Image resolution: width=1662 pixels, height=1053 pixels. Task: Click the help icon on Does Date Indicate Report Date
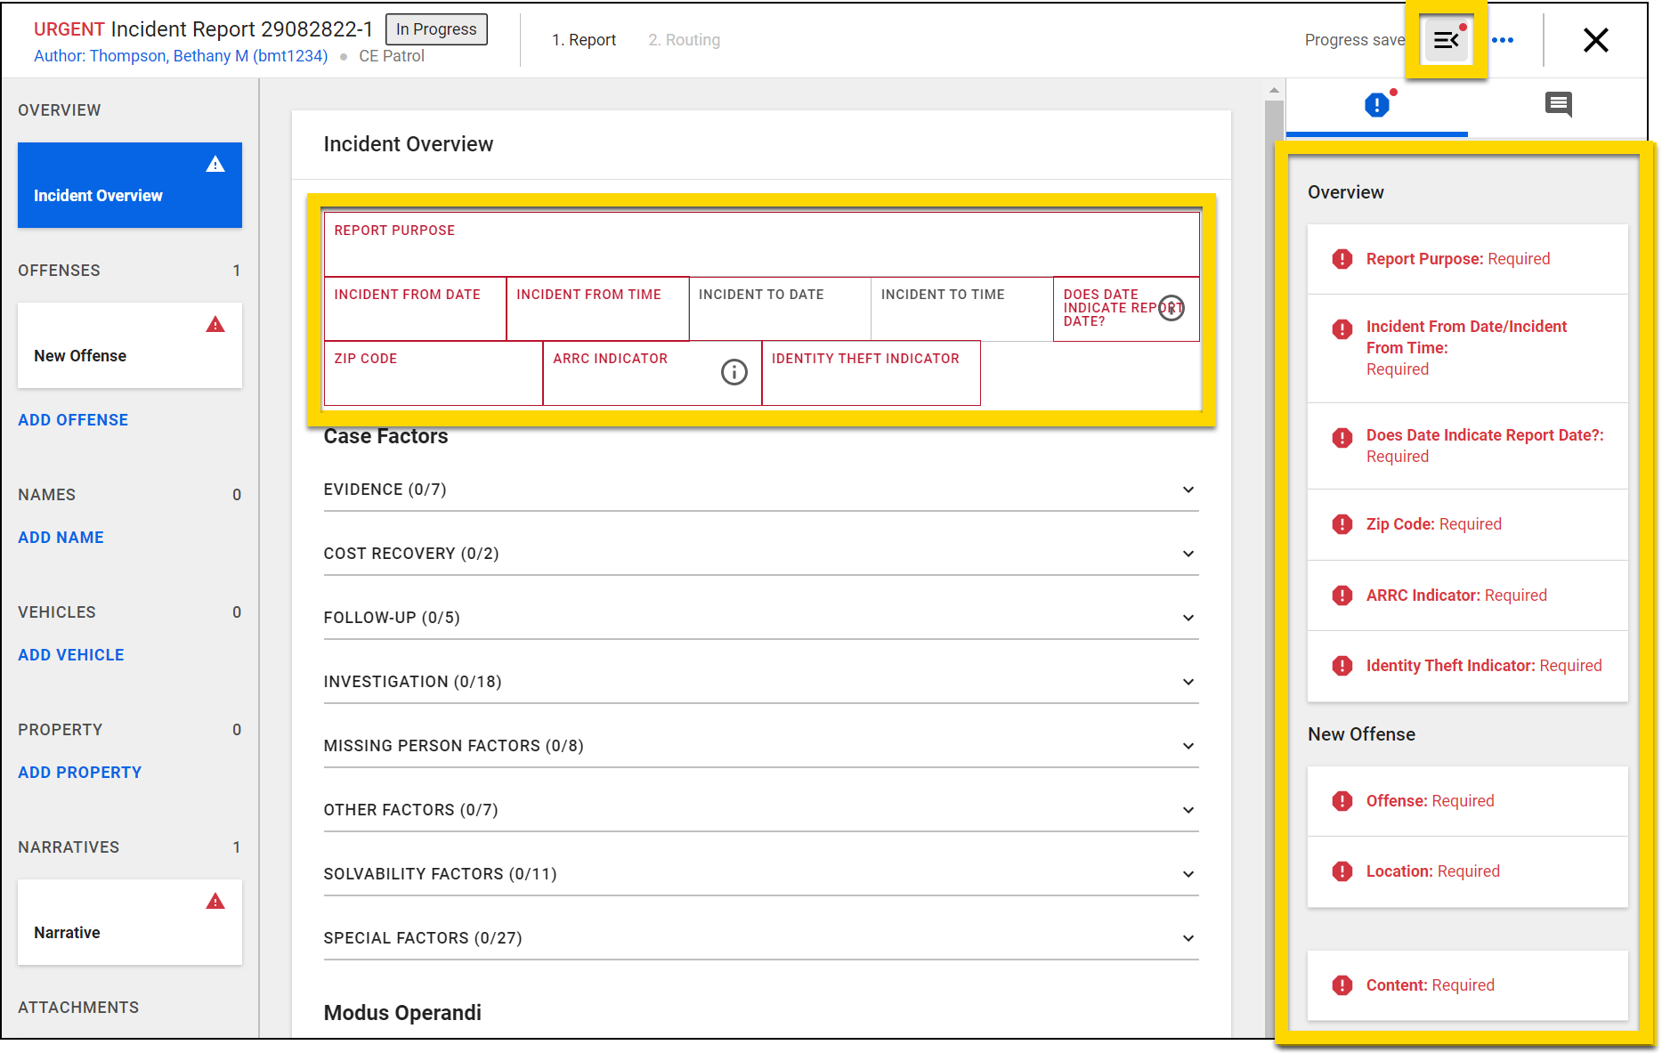point(1172,309)
